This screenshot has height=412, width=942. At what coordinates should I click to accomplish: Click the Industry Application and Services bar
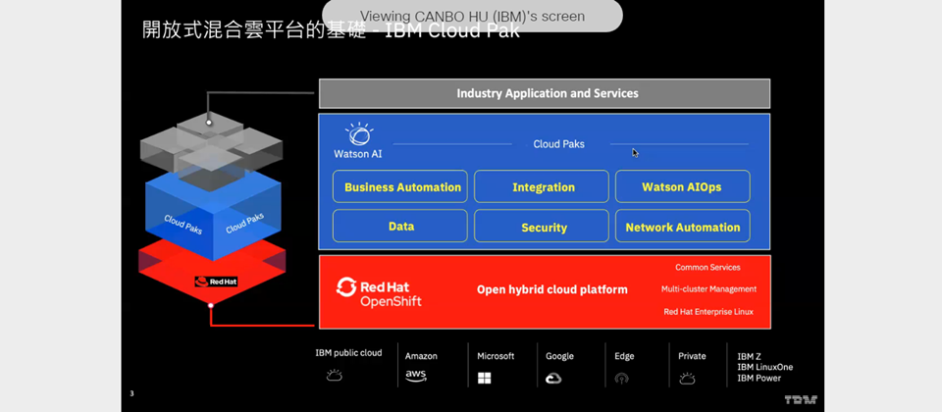545,94
